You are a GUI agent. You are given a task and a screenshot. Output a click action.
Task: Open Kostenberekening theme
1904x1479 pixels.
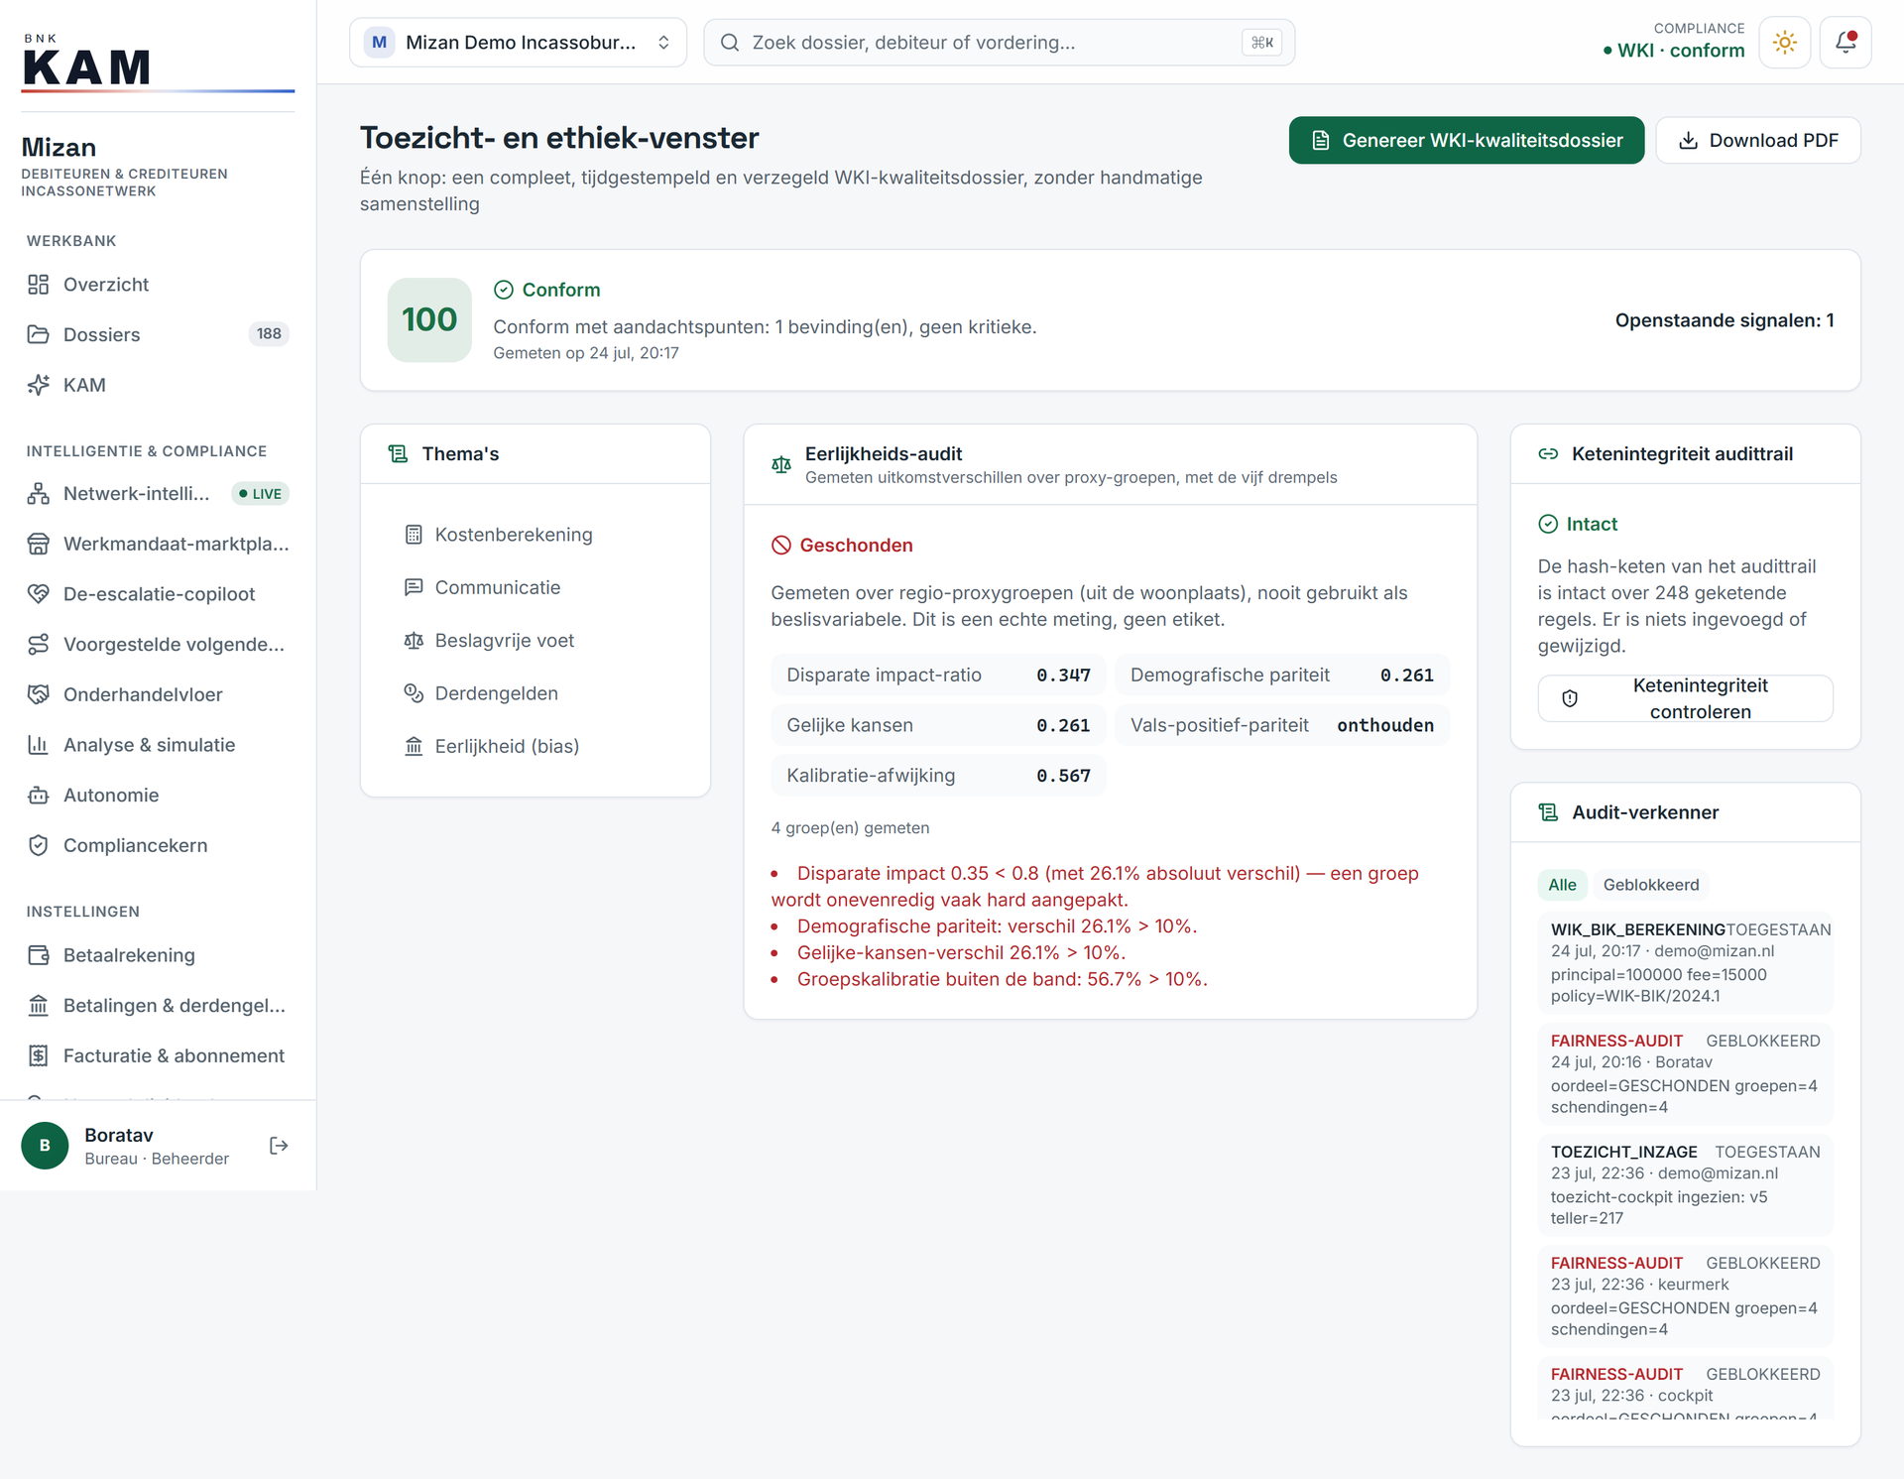[x=535, y=535]
